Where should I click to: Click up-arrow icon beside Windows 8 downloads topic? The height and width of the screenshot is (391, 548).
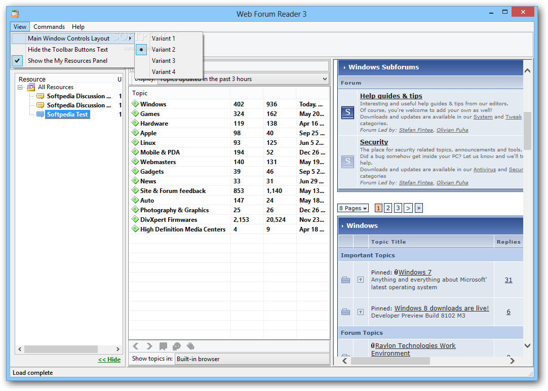pos(361,311)
